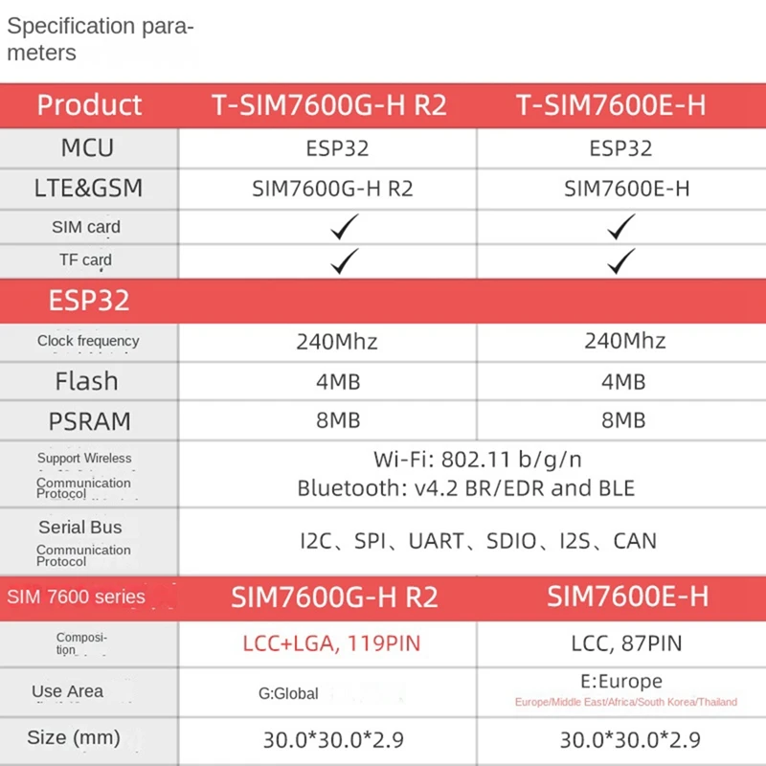This screenshot has width=766, height=766.
Task: Select the "Wi-Fi: 802.11 b/g/n" line
Action: (x=464, y=459)
